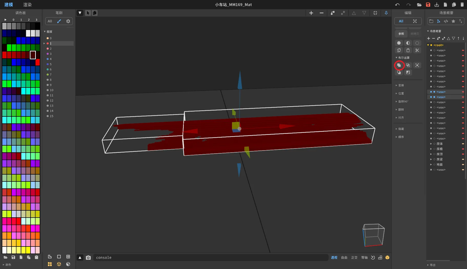Expand the 房体 group in outline
467x269 pixels.
pos(431,144)
